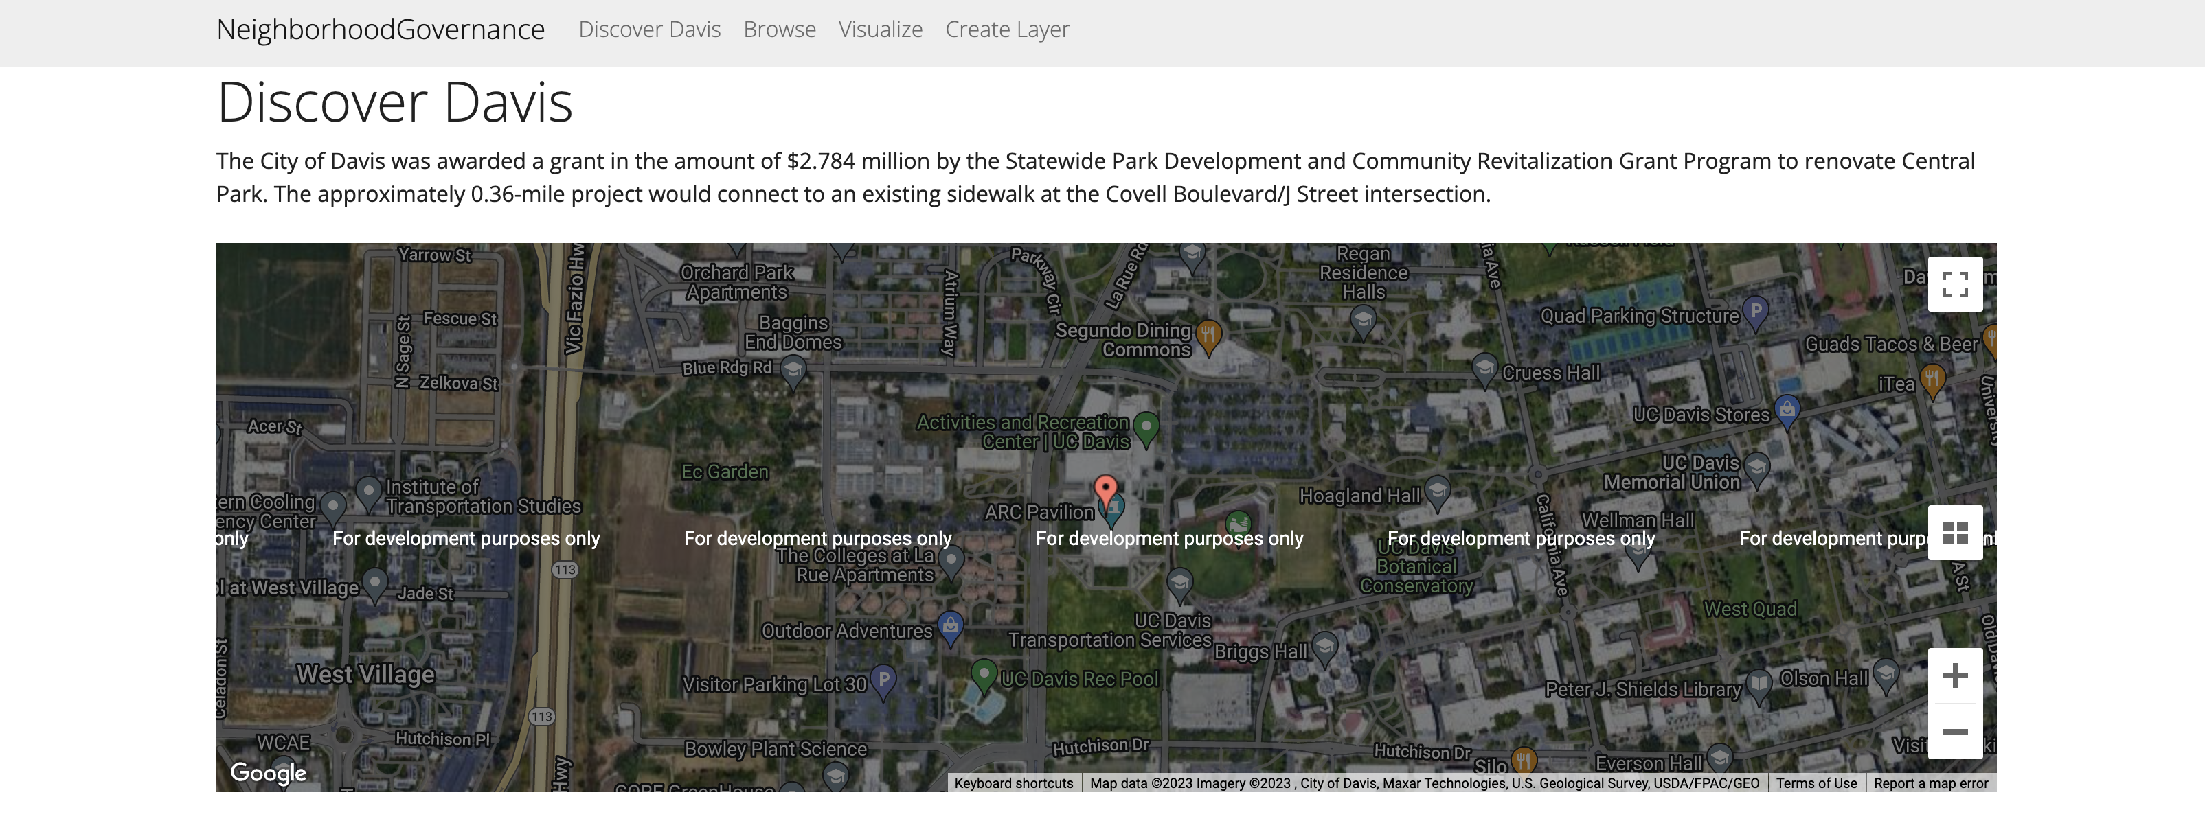Click the Report a map error link
The width and height of the screenshot is (2205, 821).
[1930, 783]
